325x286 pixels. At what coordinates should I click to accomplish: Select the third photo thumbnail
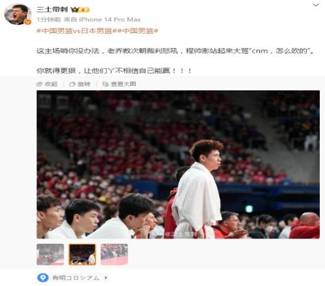pos(114,254)
